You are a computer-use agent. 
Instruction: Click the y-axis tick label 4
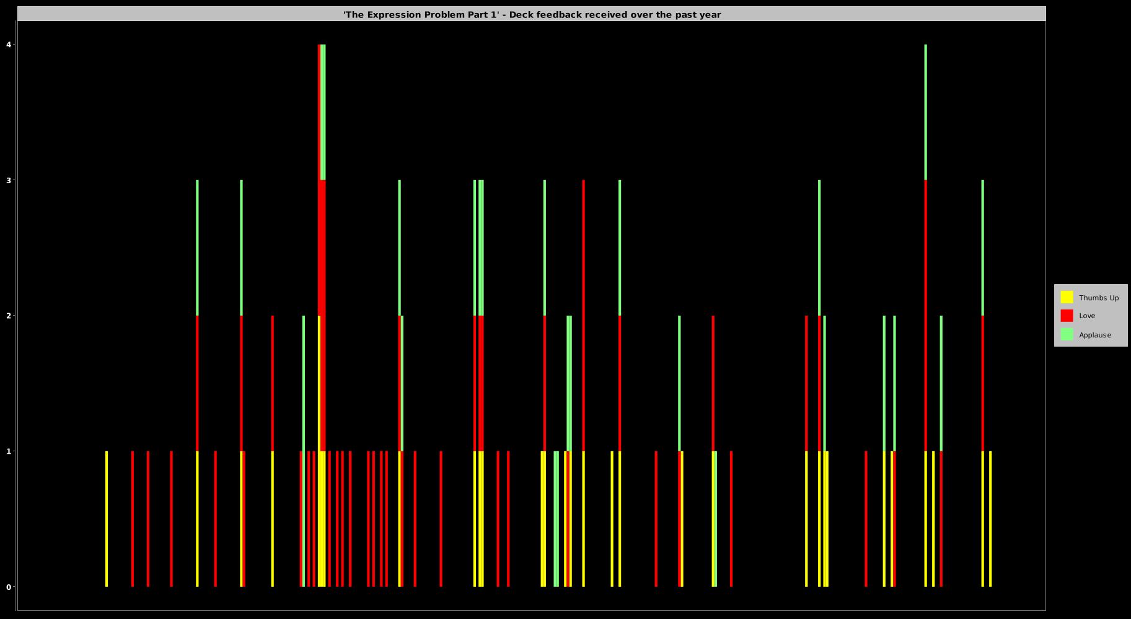point(9,45)
